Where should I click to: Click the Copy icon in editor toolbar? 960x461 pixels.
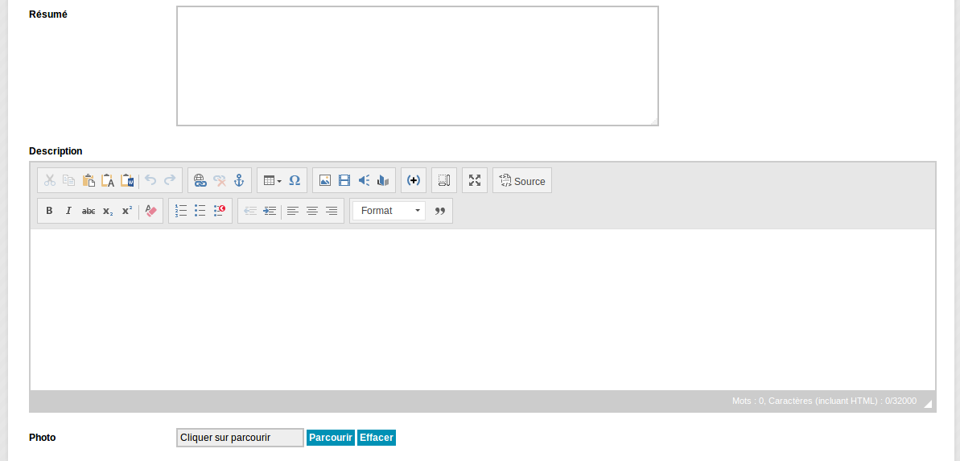coord(69,180)
